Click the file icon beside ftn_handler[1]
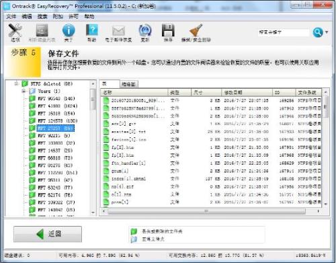336x263 pixels. [106, 163]
